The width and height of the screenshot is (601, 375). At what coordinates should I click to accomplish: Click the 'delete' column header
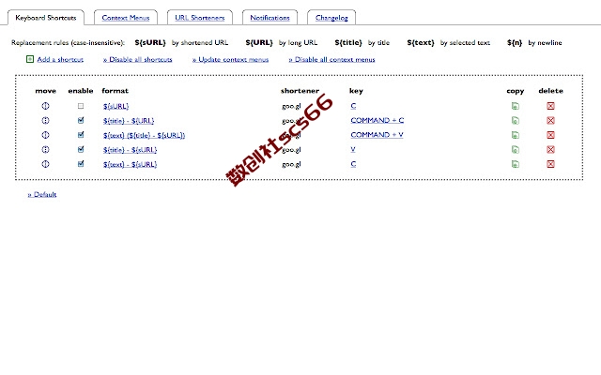click(x=551, y=91)
